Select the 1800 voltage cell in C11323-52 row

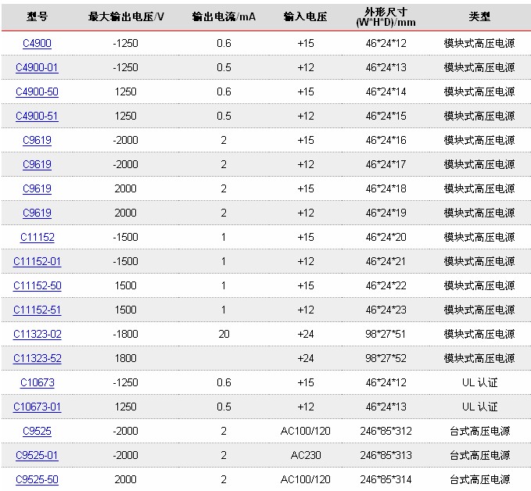pos(126,358)
